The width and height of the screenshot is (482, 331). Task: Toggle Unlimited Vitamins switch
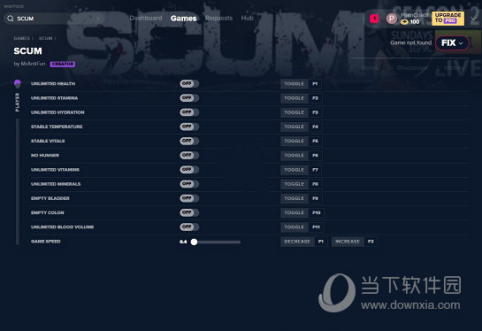(189, 170)
